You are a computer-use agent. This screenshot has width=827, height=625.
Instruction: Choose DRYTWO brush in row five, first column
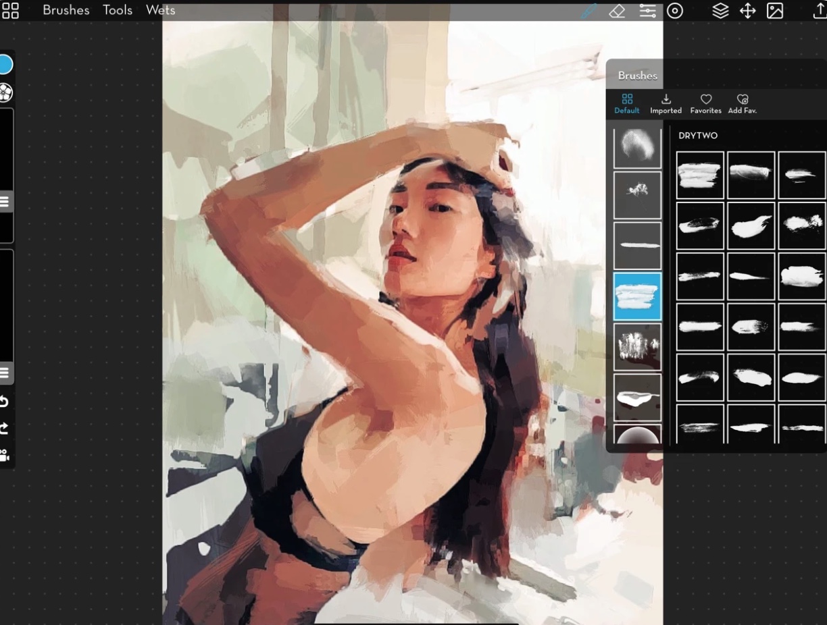700,377
